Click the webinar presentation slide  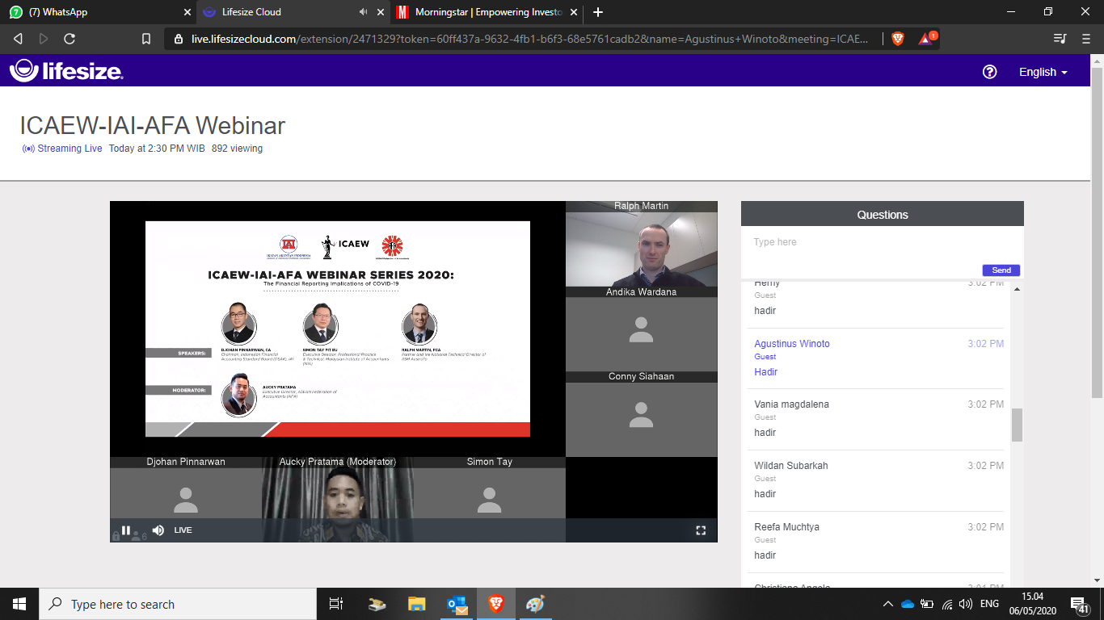(x=338, y=329)
